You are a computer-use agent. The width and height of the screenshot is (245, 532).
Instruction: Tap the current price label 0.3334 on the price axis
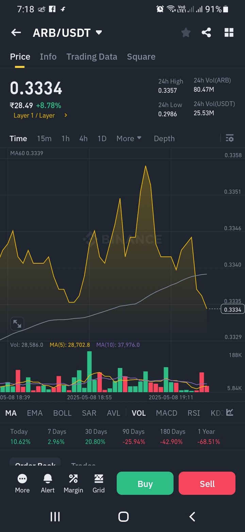[x=233, y=309]
